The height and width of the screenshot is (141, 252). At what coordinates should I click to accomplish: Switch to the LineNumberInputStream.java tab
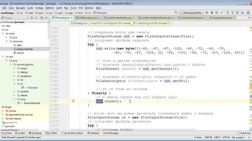point(156,18)
